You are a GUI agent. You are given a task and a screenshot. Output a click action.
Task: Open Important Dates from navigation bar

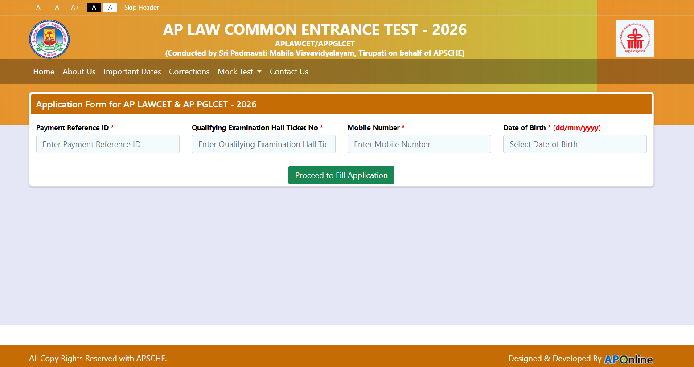click(x=132, y=72)
